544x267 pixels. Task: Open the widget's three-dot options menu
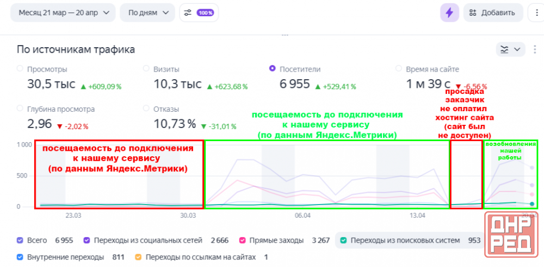pyautogui.click(x=536, y=49)
